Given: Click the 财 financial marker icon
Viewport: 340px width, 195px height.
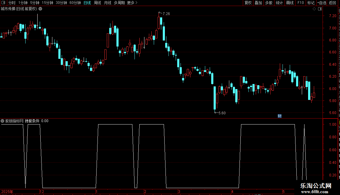Looking at the screenshot, I should click(x=280, y=116).
